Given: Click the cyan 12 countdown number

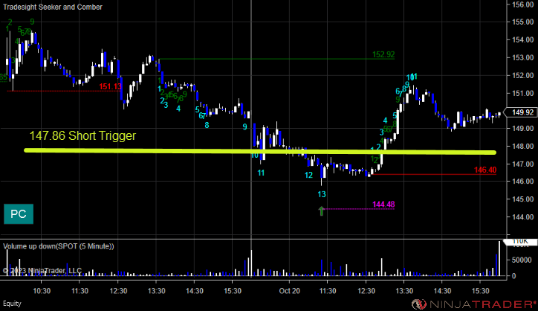Looking at the screenshot, I should click(x=308, y=176).
